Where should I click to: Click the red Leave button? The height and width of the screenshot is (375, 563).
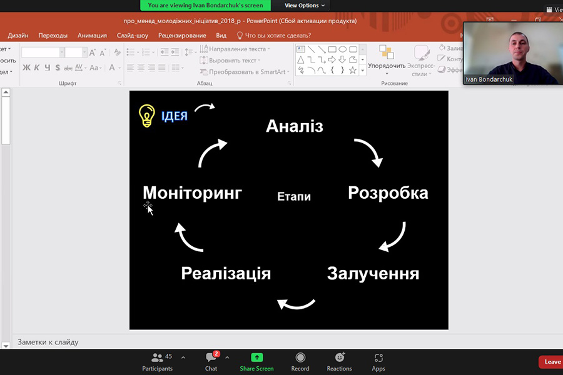point(552,362)
